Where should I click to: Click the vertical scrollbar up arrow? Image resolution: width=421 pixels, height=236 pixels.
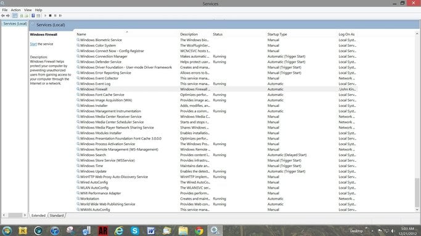tap(417, 34)
